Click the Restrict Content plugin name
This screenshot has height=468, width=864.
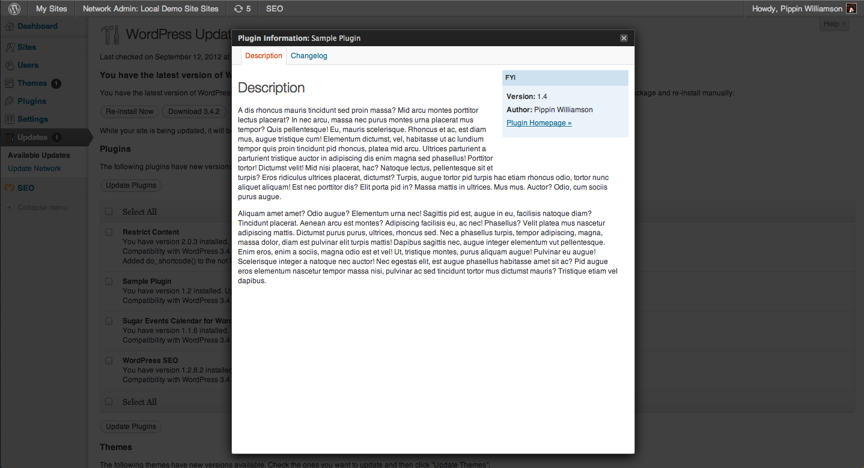pyautogui.click(x=151, y=232)
